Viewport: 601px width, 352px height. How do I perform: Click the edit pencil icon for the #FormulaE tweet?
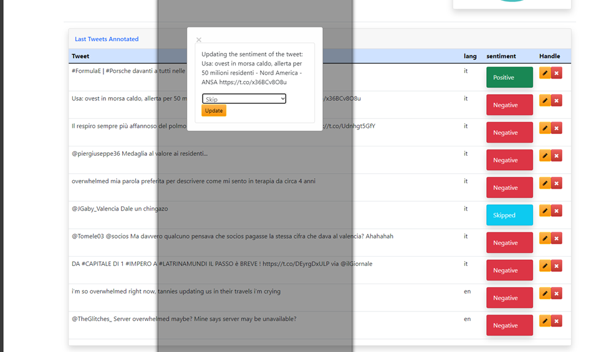(545, 73)
